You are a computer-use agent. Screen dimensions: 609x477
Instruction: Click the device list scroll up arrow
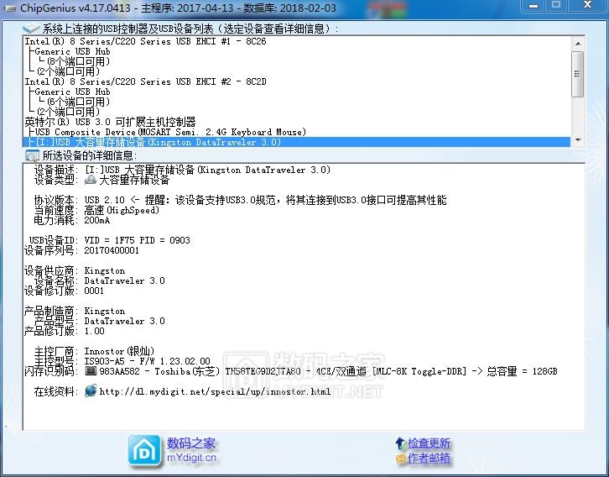[x=577, y=43]
